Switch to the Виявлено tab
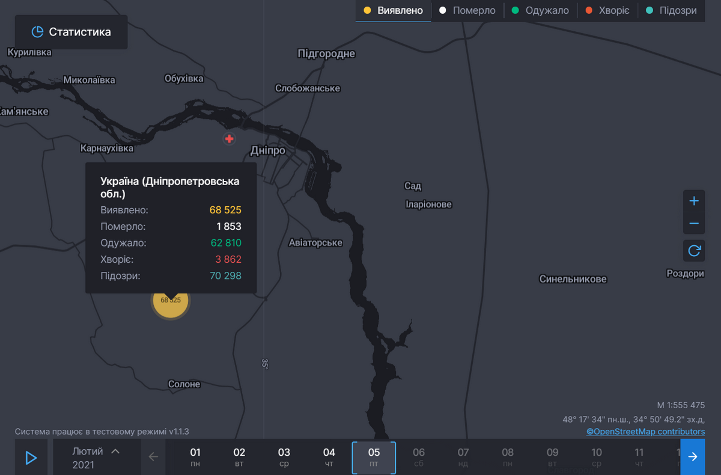The image size is (721, 475). coord(393,10)
